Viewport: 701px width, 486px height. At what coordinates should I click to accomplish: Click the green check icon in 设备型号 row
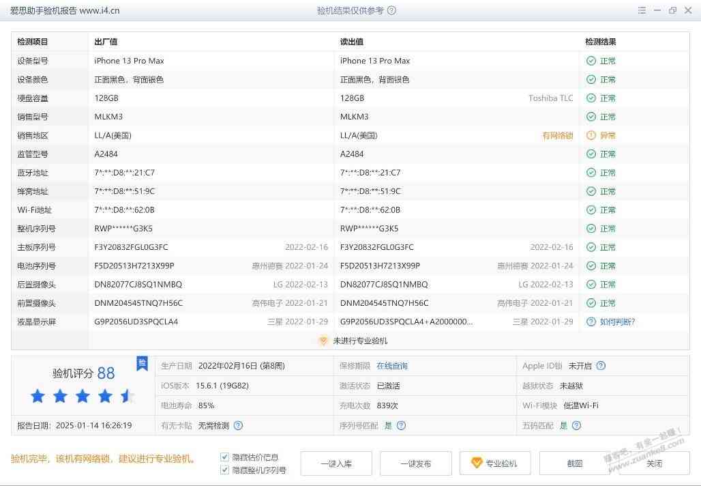591,61
